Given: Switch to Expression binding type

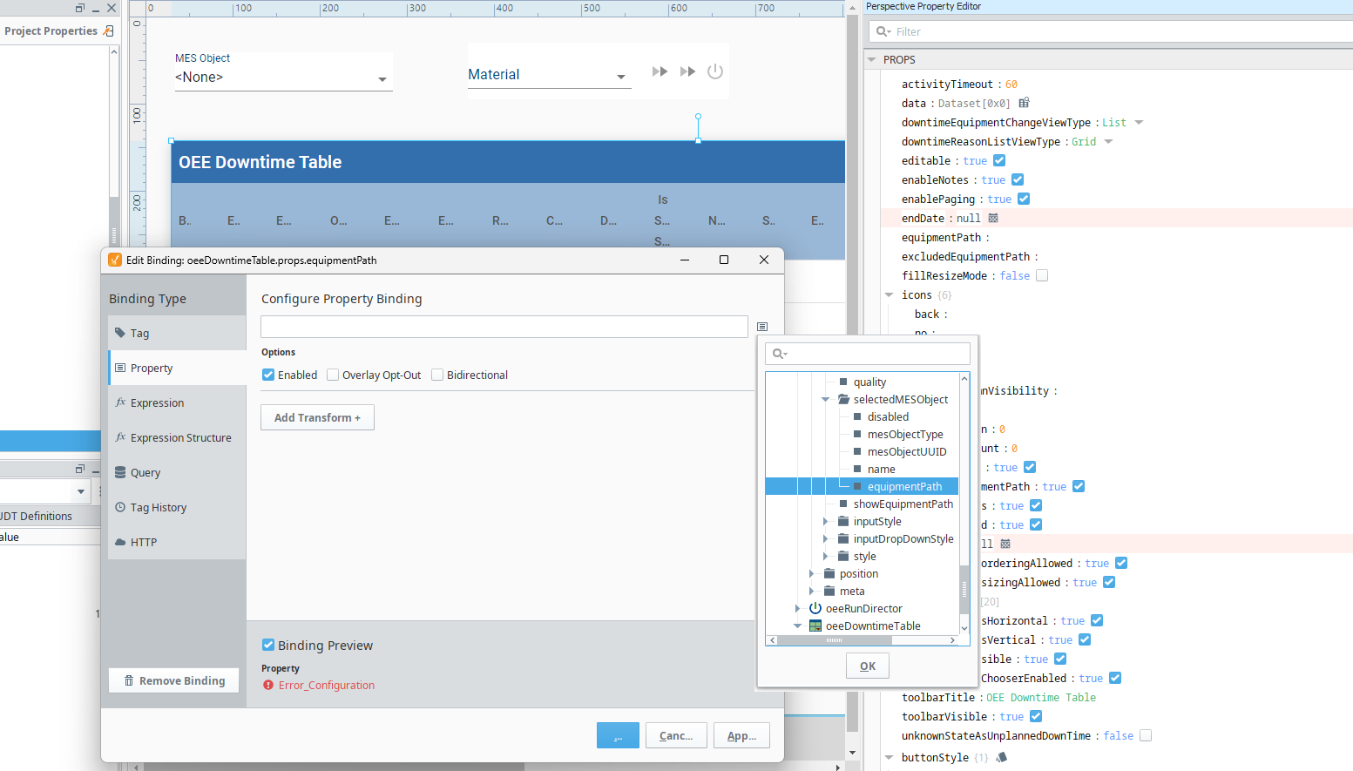Looking at the screenshot, I should tap(157, 403).
